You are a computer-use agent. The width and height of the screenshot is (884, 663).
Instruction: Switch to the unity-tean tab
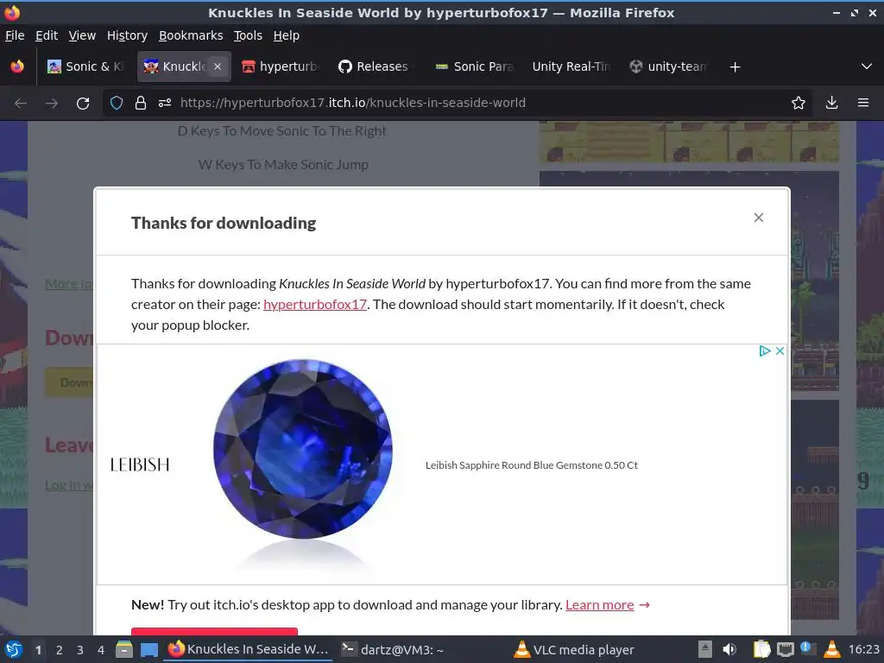pos(668,66)
